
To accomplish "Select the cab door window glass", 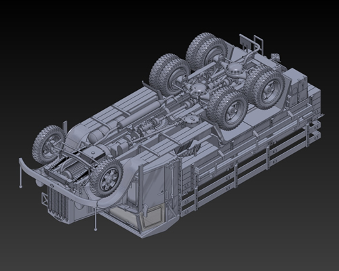I will point(153,217).
